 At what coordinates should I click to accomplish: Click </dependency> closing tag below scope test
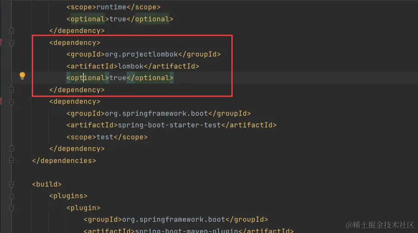click(x=77, y=149)
